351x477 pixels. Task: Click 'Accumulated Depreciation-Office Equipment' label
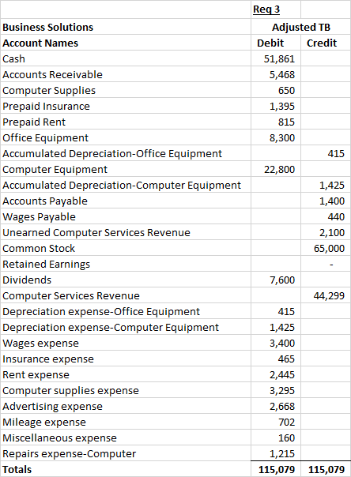coord(112,154)
